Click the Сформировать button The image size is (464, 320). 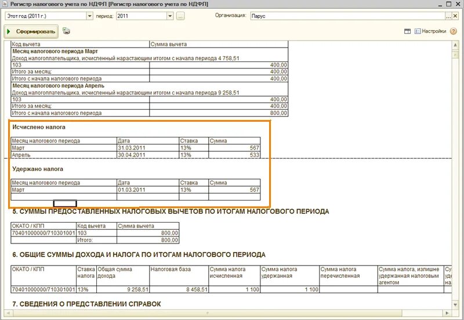31,32
